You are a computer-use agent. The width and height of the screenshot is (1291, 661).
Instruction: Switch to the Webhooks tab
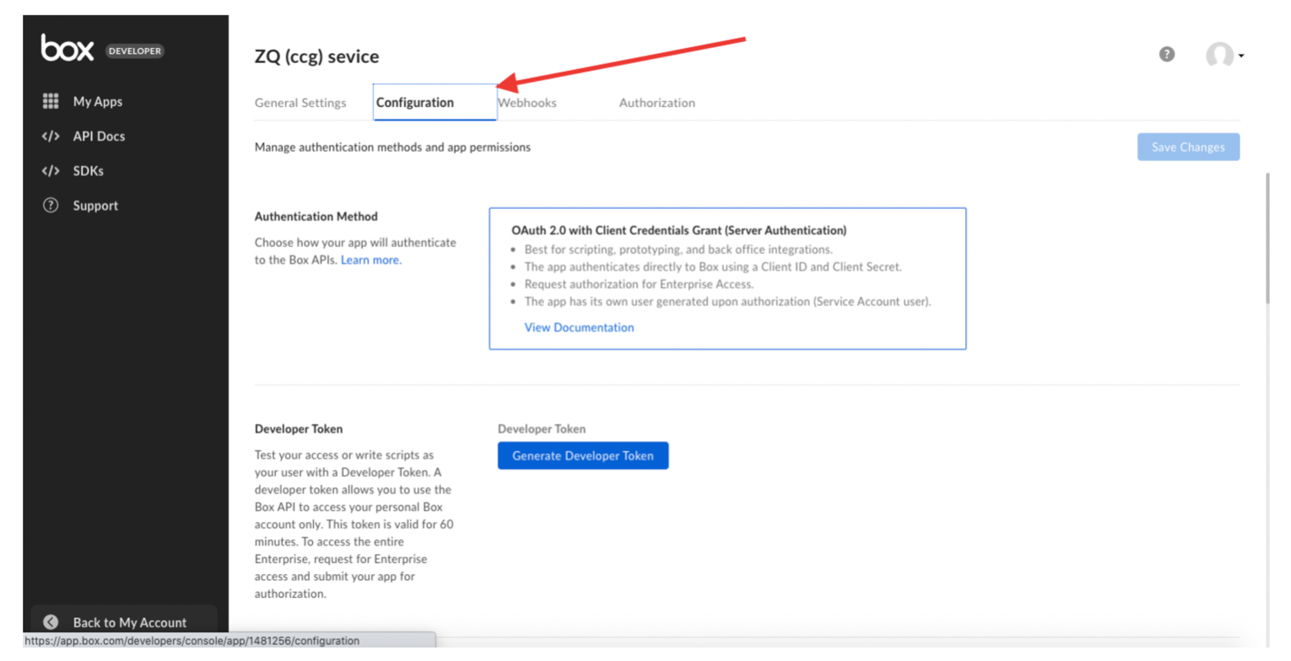pyautogui.click(x=527, y=103)
